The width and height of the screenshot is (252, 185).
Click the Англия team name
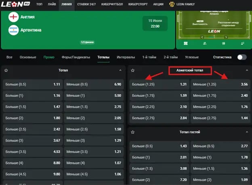click(x=27, y=17)
